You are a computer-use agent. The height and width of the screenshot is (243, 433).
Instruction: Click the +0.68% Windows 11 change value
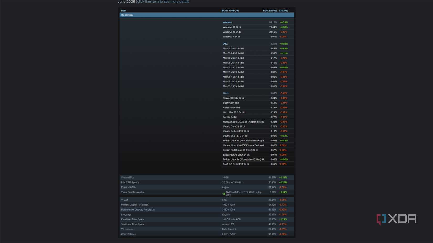[x=284, y=27]
